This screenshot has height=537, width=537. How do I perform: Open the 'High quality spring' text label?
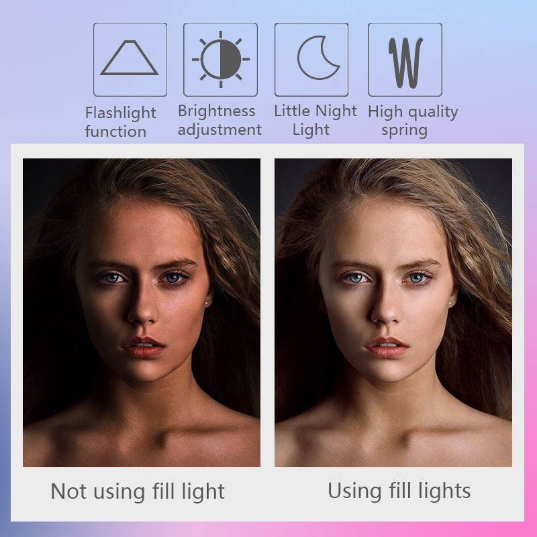coord(413,121)
